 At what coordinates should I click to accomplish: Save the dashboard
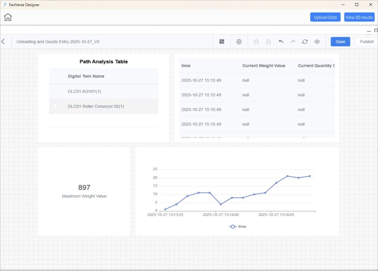pyautogui.click(x=340, y=41)
